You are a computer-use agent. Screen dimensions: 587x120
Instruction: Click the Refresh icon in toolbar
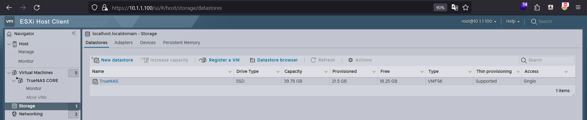pos(313,60)
